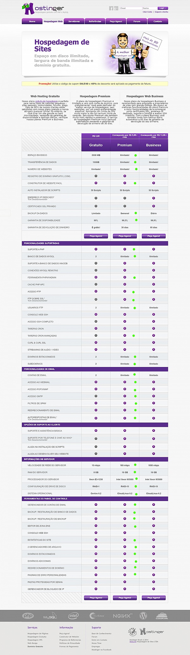Click the Hostinger logo in header

[x=43, y=8]
